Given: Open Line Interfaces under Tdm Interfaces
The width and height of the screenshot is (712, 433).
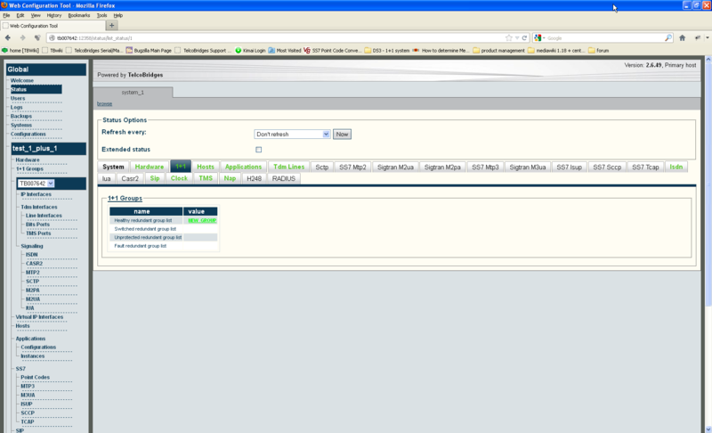Looking at the screenshot, I should pyautogui.click(x=44, y=216).
